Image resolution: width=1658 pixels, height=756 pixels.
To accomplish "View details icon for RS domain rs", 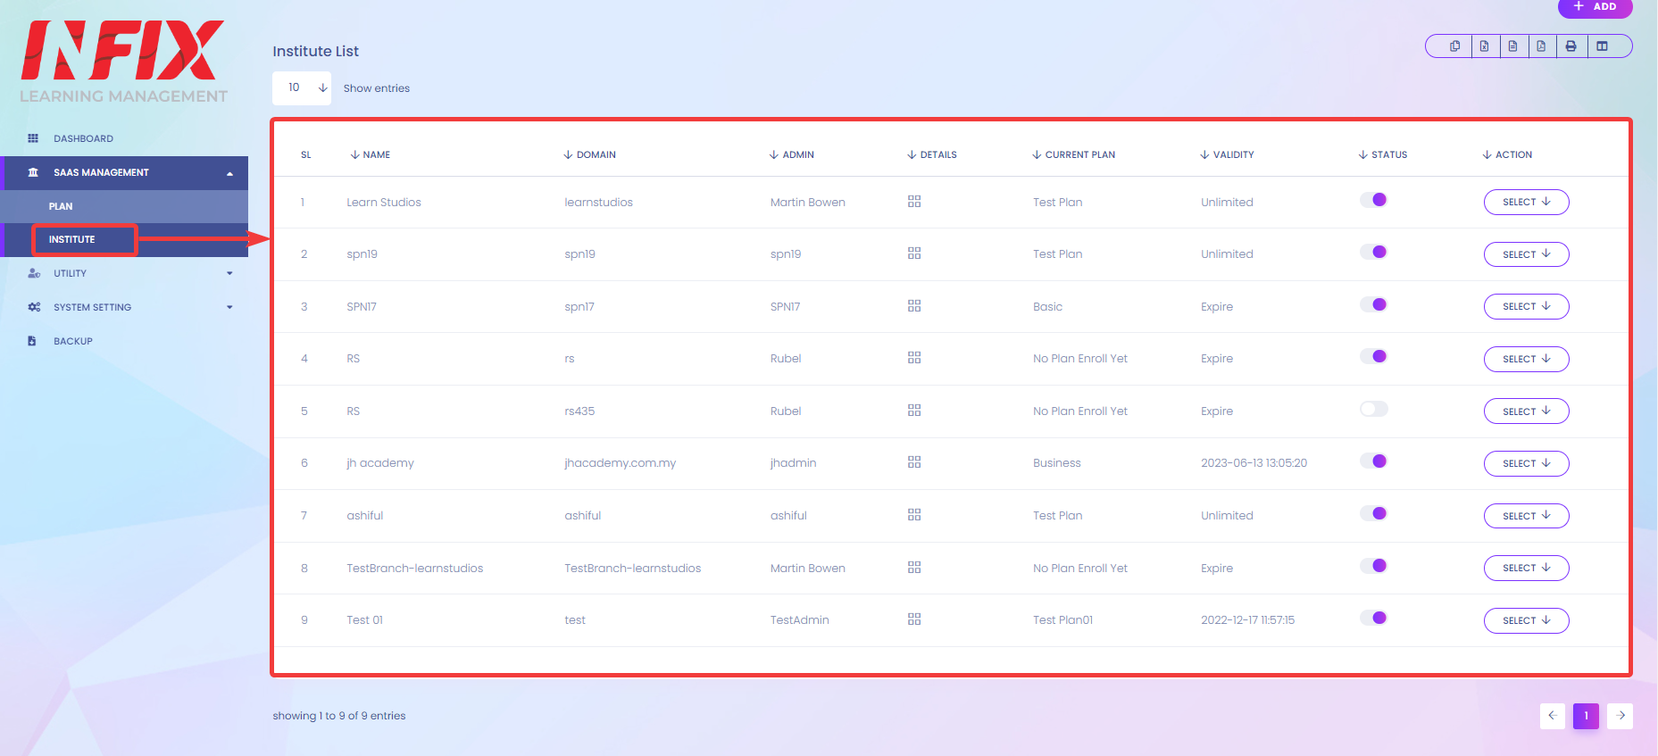I will coord(914,358).
